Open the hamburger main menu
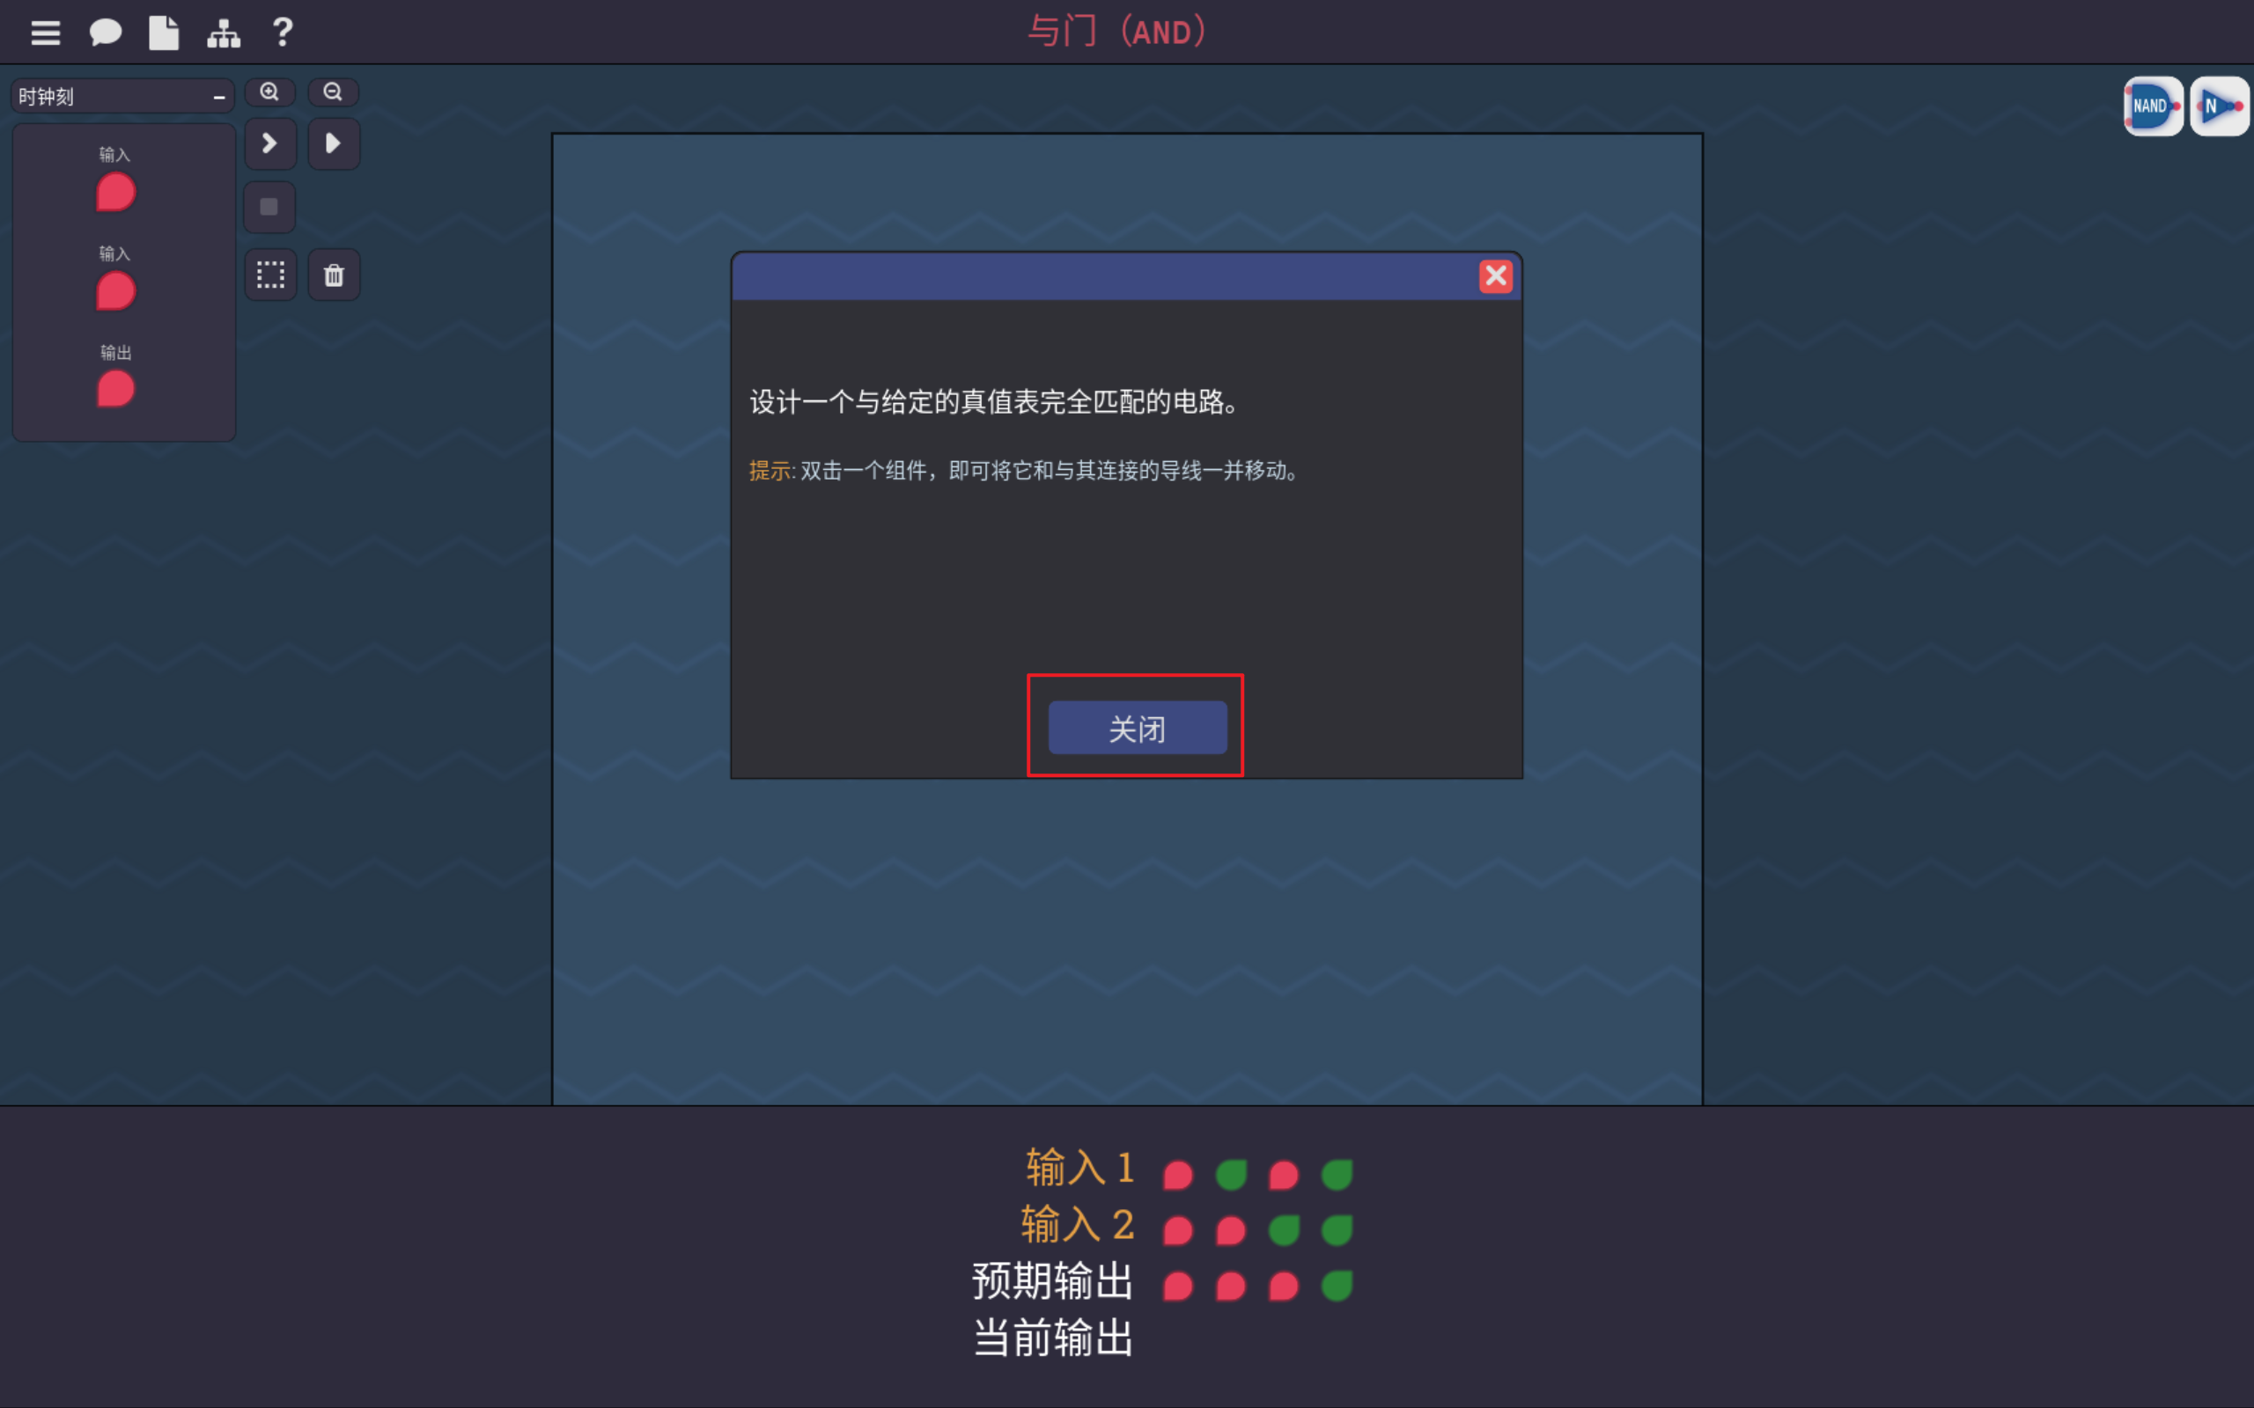The image size is (2254, 1408). click(x=45, y=33)
